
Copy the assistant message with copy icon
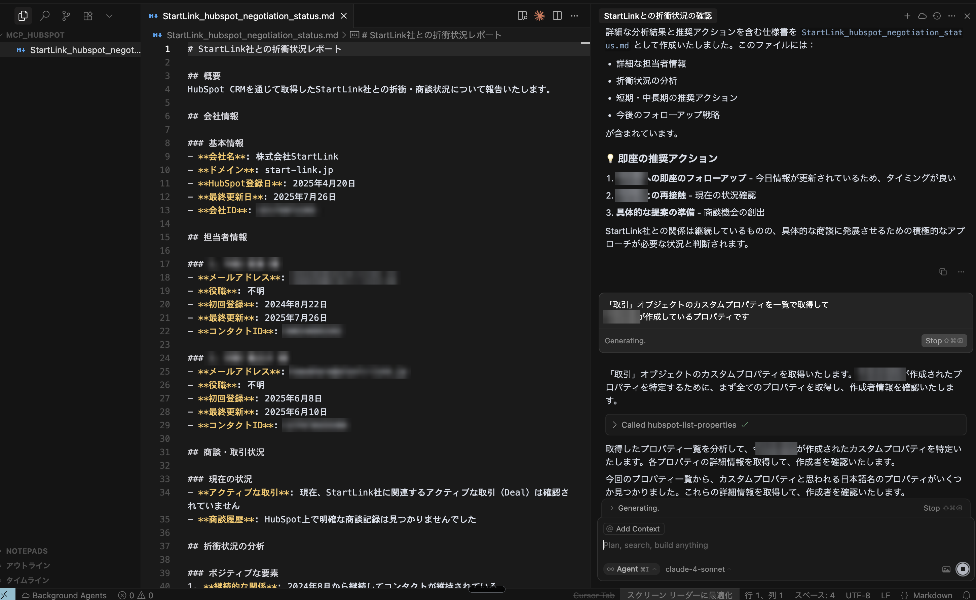[943, 272]
